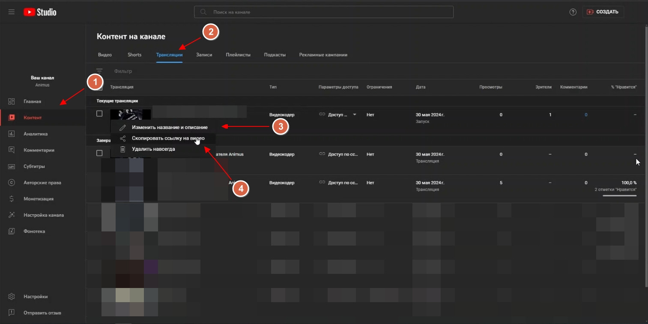This screenshot has height=324, width=648.
Task: Switch to the Записи tab
Action: pos(204,55)
